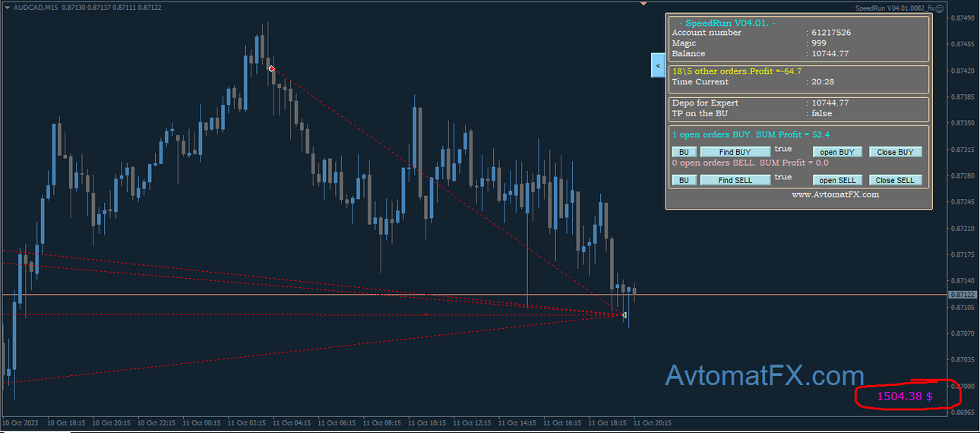Click the '11 Oct 10:15' time axis label
Viewport: 980px width, 433px height.
(428, 422)
